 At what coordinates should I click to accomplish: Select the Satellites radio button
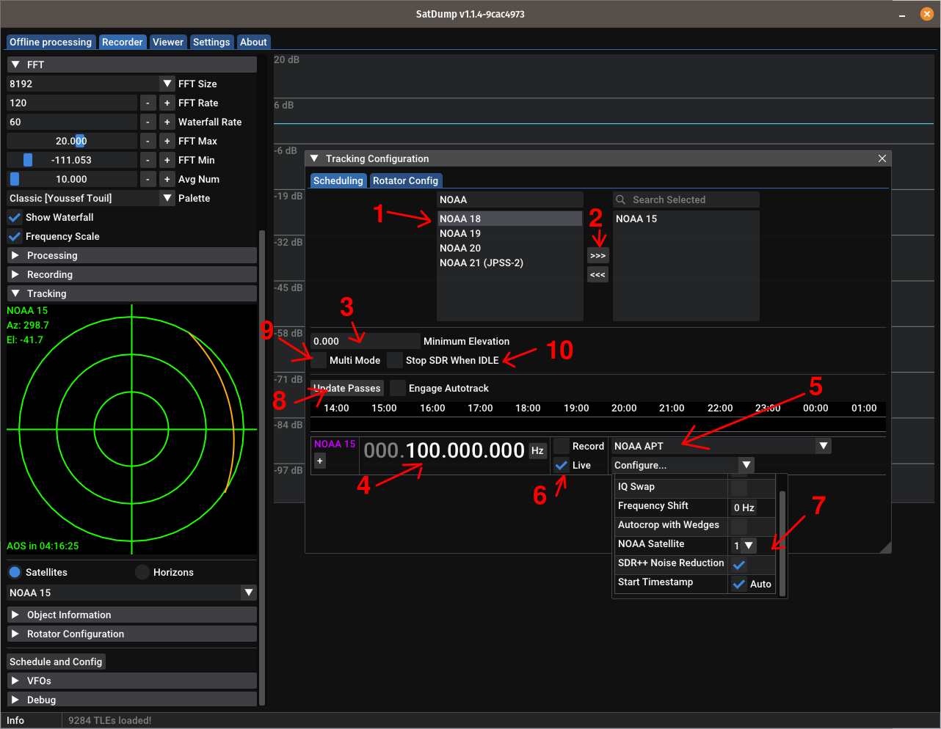[15, 572]
